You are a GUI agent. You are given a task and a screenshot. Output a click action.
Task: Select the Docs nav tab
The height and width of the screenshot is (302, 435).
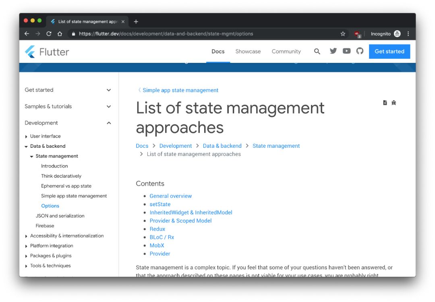218,51
